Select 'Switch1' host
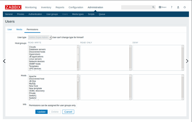Viewport: 192px width, 122px height. (x=33, y=96)
